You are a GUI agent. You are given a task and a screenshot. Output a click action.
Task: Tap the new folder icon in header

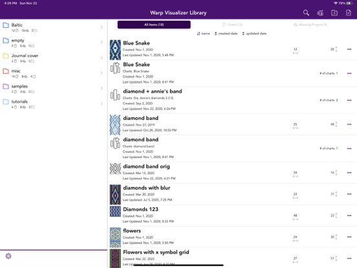(x=334, y=13)
